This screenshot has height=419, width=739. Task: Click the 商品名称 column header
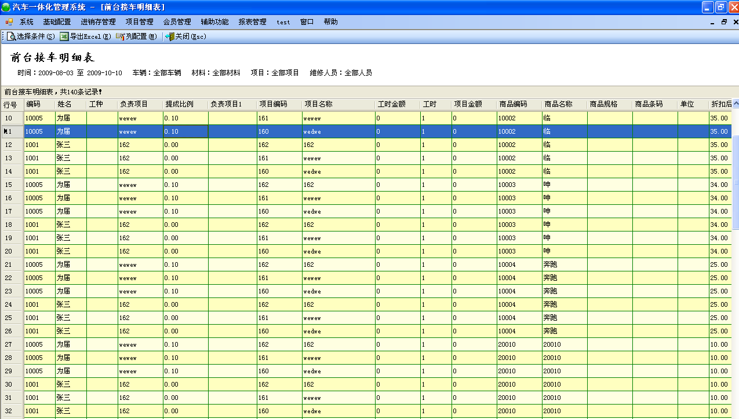click(x=565, y=105)
